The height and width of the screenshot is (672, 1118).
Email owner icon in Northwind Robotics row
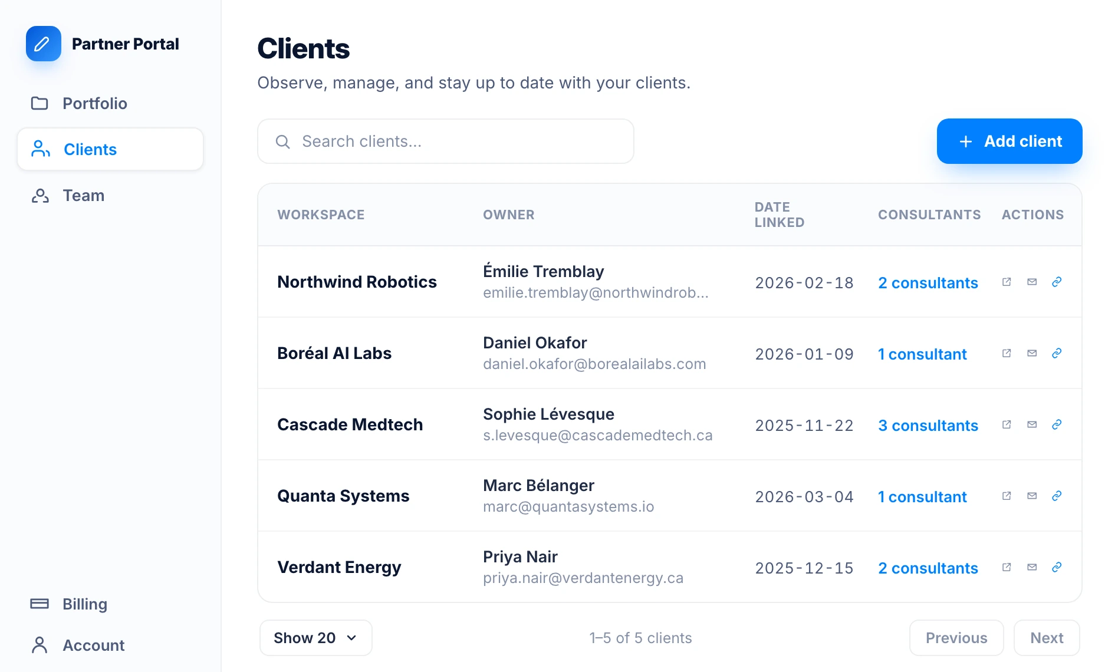[x=1032, y=282]
